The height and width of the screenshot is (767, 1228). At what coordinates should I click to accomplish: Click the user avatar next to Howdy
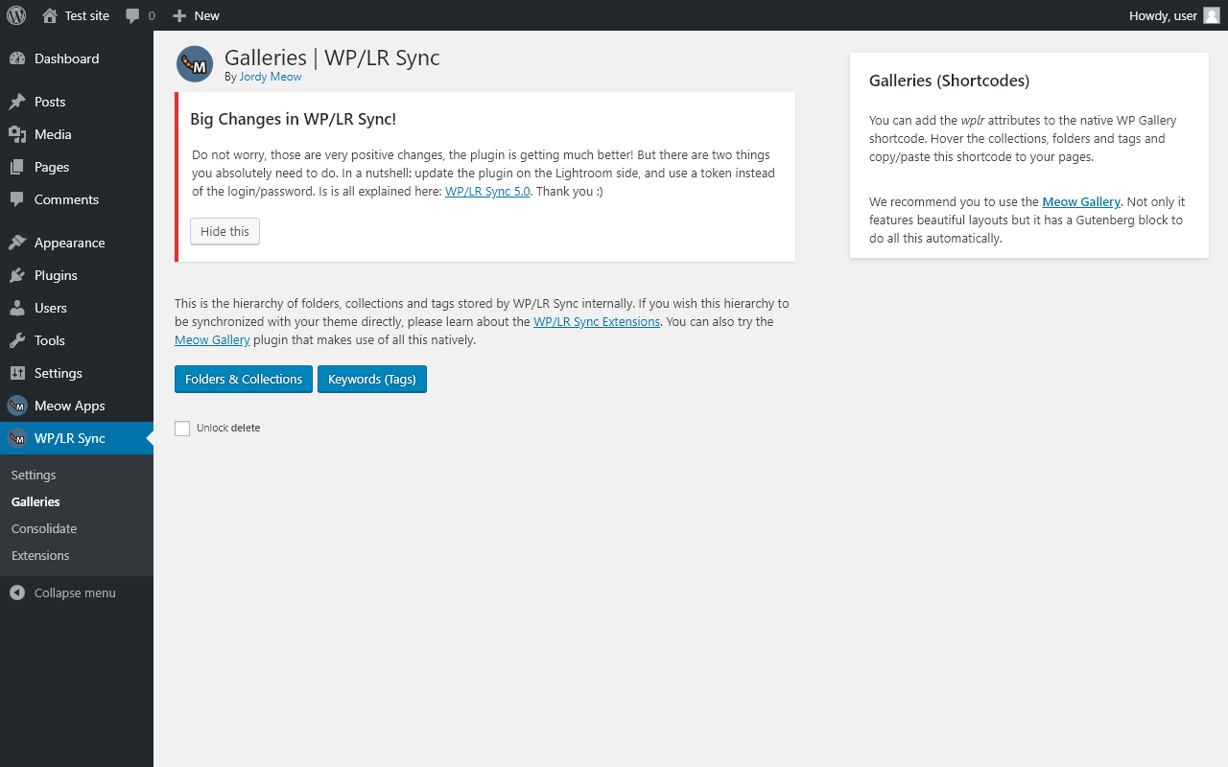click(1212, 15)
